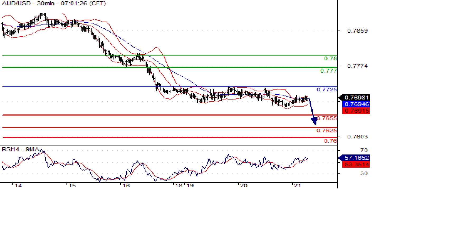Click date 19 on the time axis

pos(190,186)
